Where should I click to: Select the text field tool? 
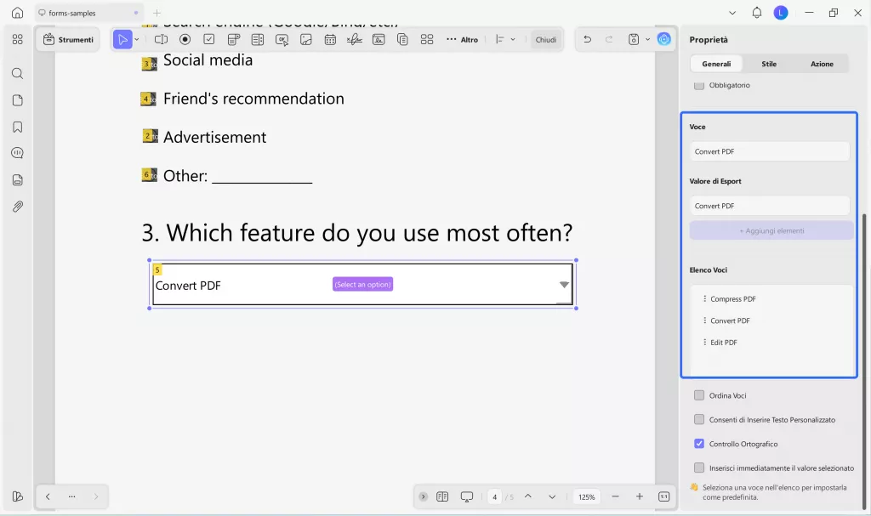pos(161,39)
